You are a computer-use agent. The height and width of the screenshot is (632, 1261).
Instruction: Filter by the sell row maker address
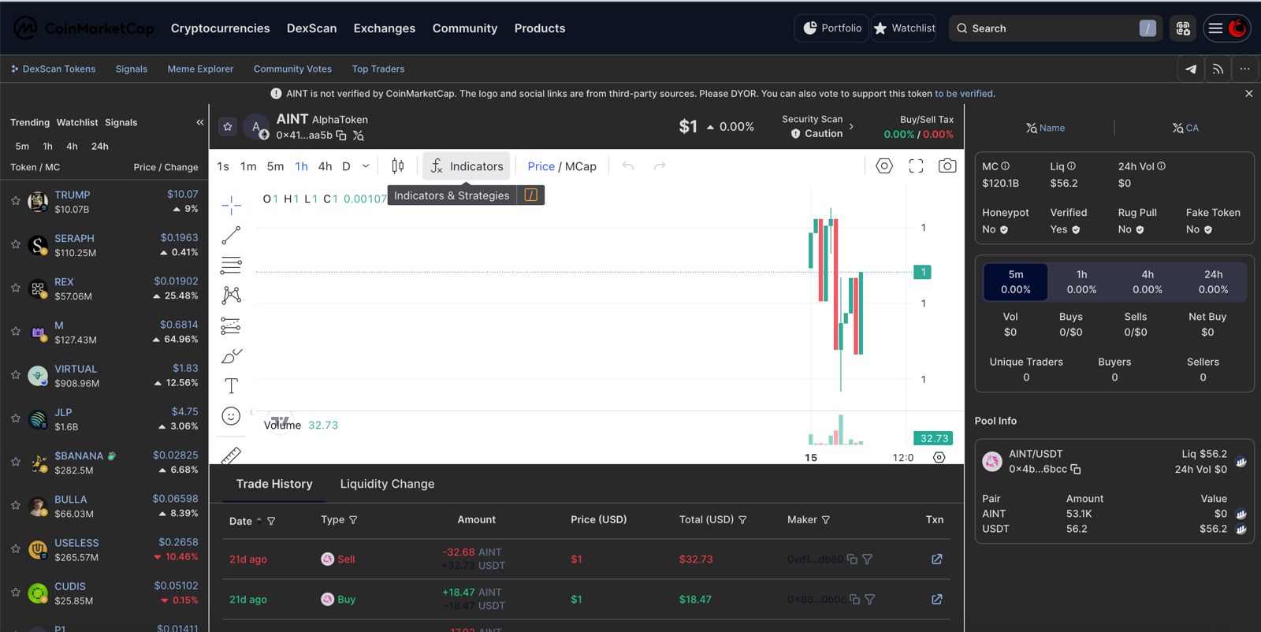click(867, 560)
